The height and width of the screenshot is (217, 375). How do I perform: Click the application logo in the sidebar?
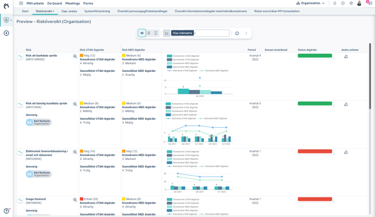(7, 6)
